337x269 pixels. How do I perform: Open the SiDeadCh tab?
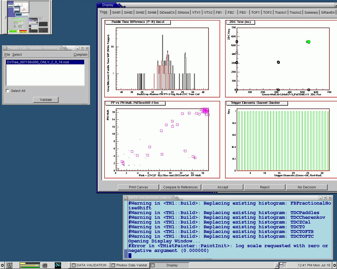(x=167, y=12)
